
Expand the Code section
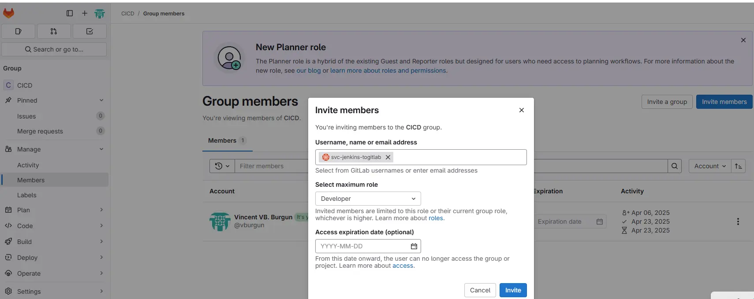101,226
